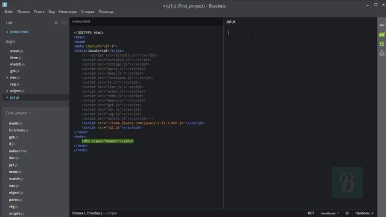Select nav.js in Right working files

[15, 78]
